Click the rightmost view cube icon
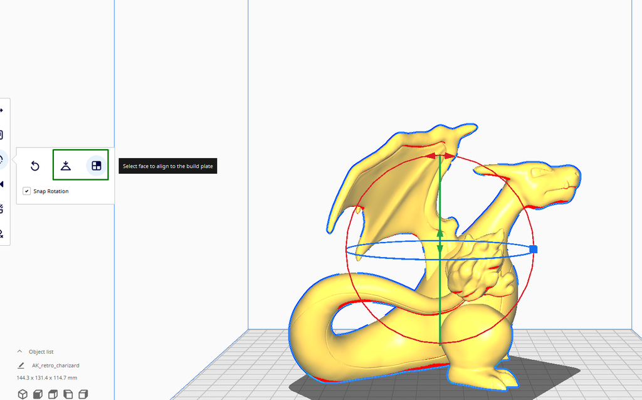642x400 pixels. pyautogui.click(x=83, y=394)
